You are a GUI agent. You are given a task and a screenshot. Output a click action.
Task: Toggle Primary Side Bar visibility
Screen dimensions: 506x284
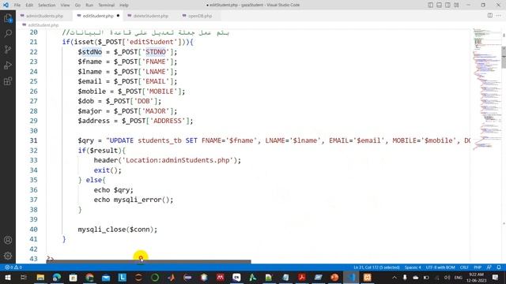coord(430,5)
